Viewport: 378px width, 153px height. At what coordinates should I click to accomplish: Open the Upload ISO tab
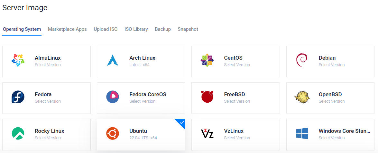(x=106, y=29)
